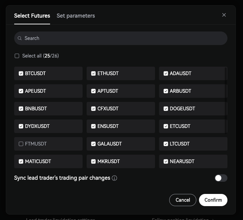Enable the FTMUSDT checkbox
243x220 pixels.
coord(21,144)
